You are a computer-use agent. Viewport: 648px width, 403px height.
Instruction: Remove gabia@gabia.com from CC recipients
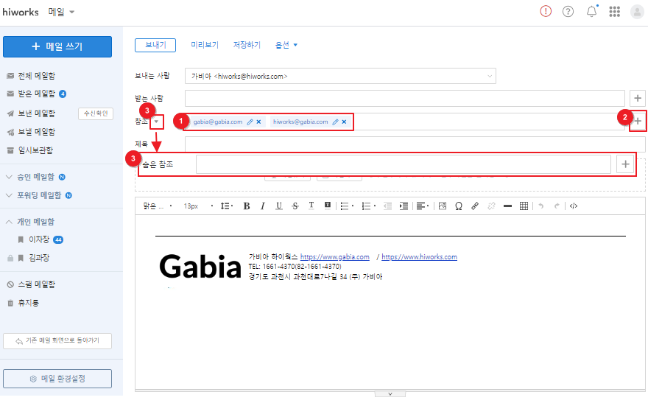[258, 122]
